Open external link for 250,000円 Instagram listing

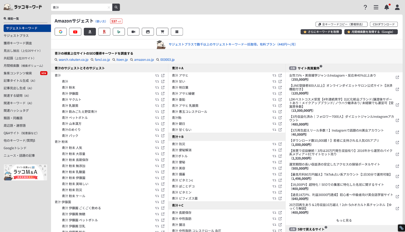(397, 77)
